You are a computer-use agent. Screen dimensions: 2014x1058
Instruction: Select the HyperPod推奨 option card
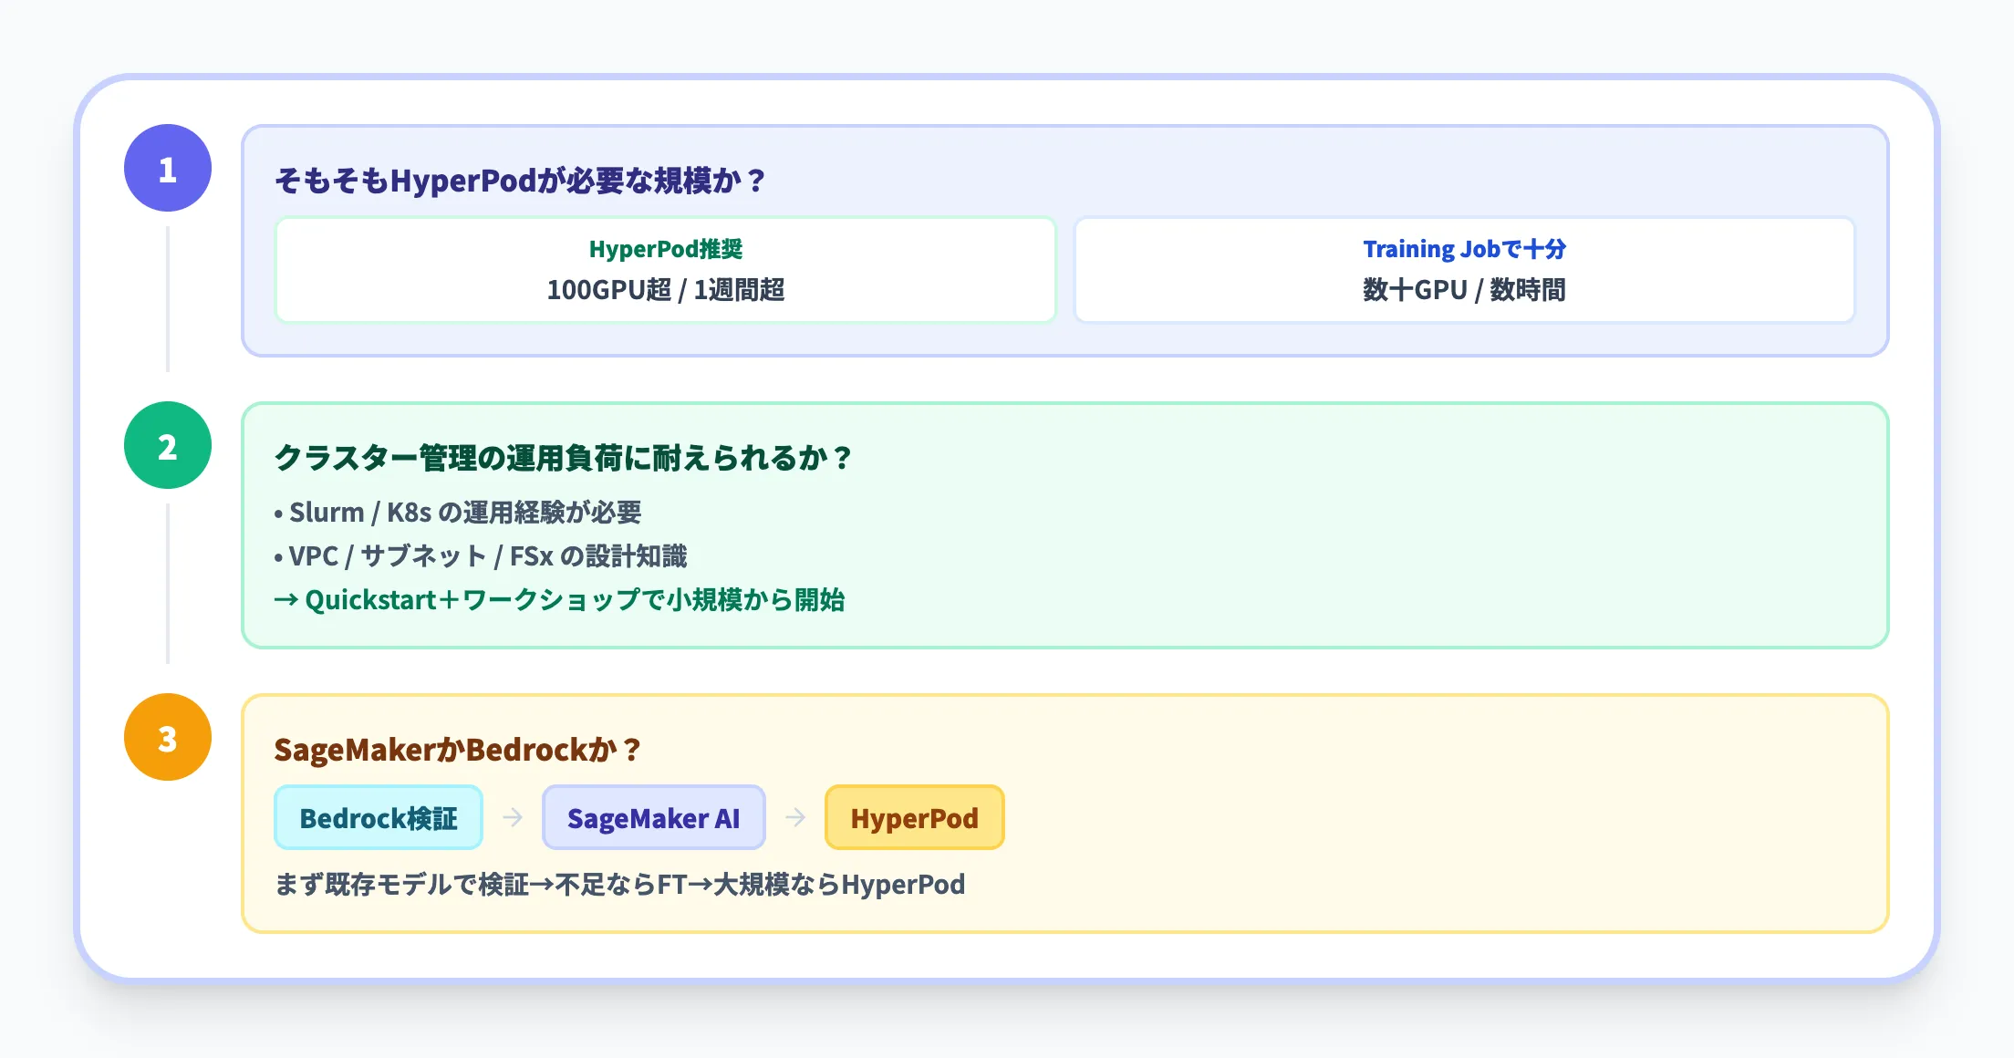click(x=667, y=269)
